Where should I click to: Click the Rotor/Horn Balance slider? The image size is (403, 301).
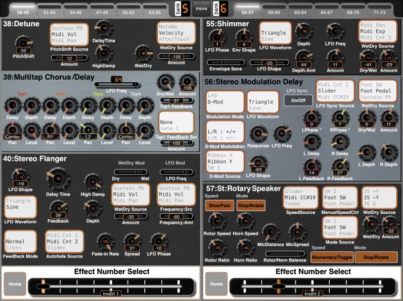point(285,254)
